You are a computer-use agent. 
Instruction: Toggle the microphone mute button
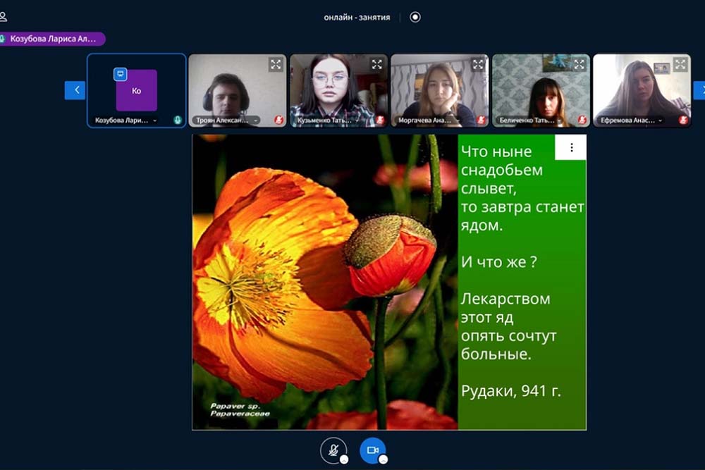(332, 449)
